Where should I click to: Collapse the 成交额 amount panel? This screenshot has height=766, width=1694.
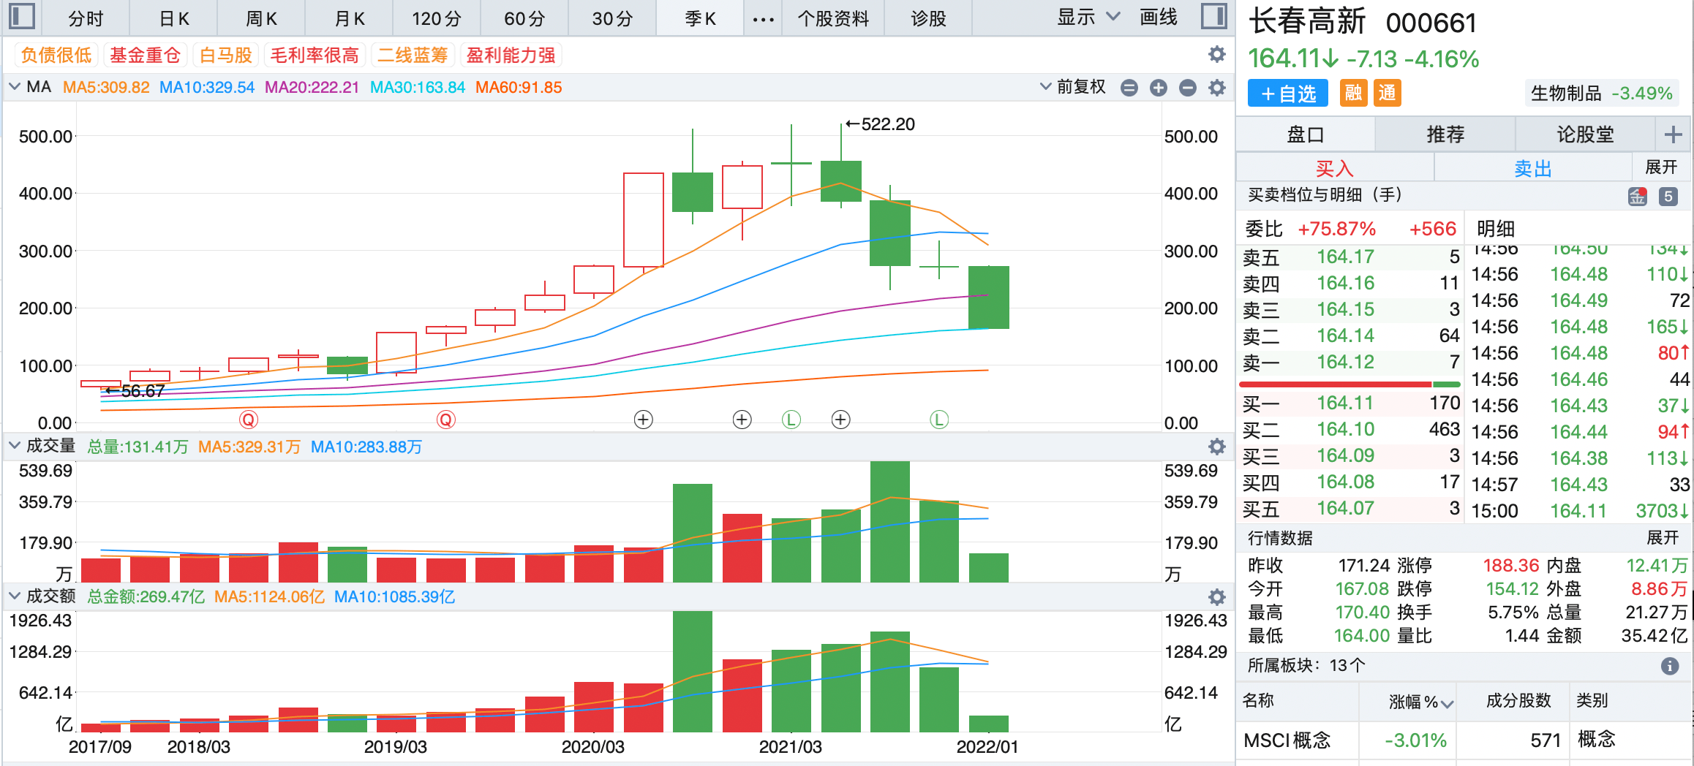[x=15, y=596]
